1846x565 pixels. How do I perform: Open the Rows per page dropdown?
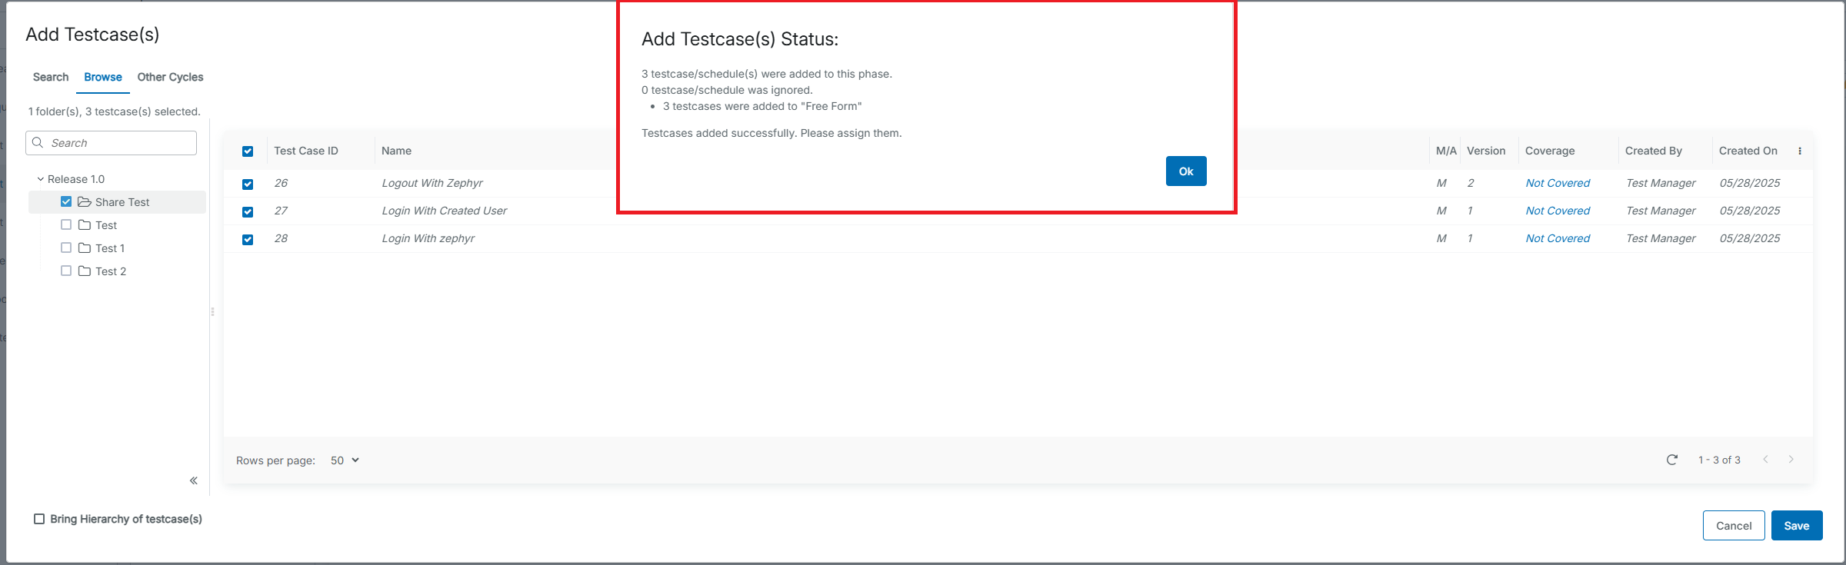[x=345, y=460]
